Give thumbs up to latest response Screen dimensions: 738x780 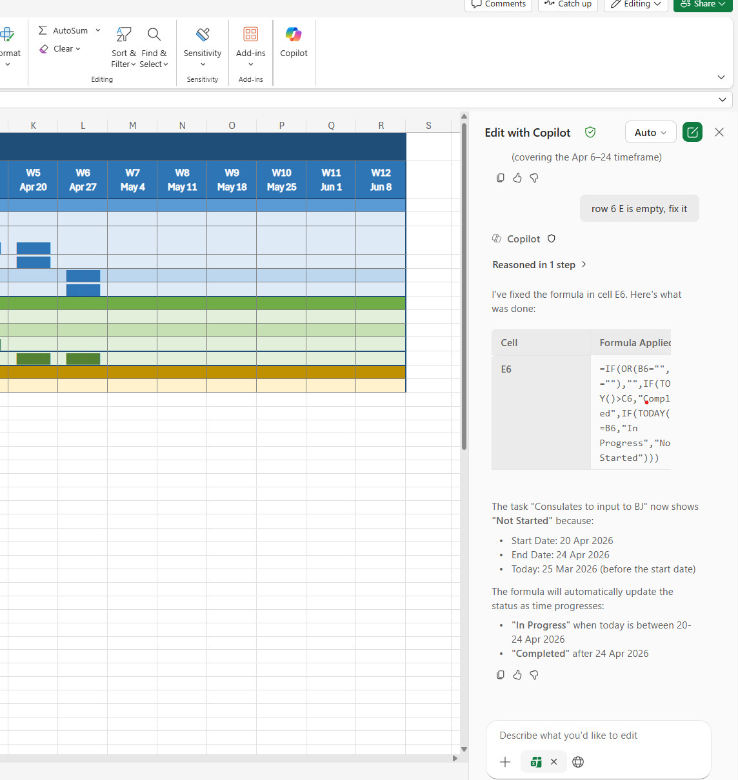pyautogui.click(x=517, y=675)
